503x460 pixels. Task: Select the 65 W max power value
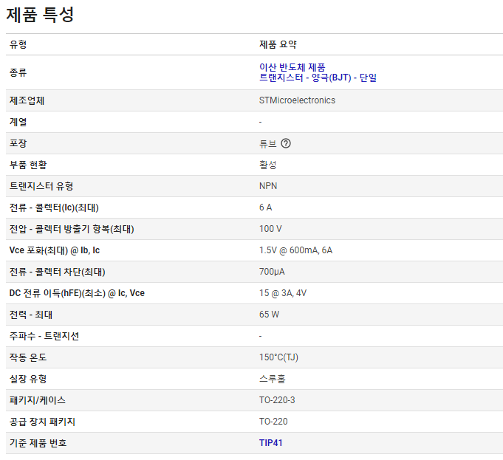[x=269, y=315]
